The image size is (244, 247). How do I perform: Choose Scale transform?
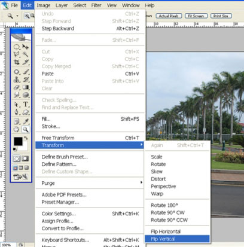177,157
